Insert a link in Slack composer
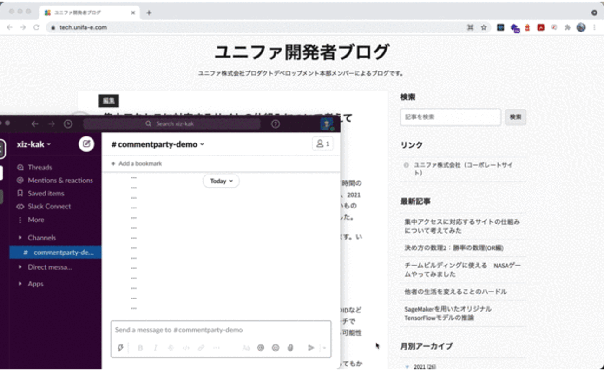The width and height of the screenshot is (604, 370). click(201, 348)
